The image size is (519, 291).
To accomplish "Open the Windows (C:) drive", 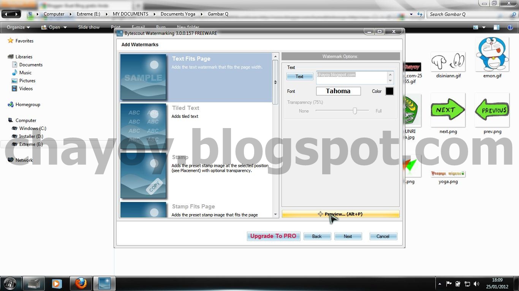I will (x=33, y=128).
